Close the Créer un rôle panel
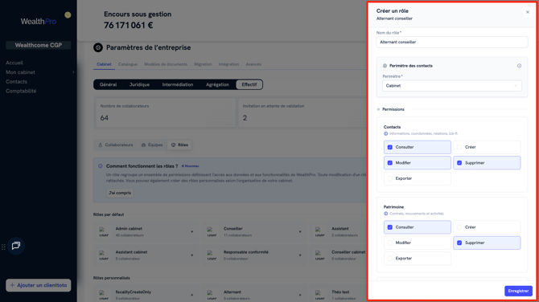The width and height of the screenshot is (539, 302). point(528,12)
